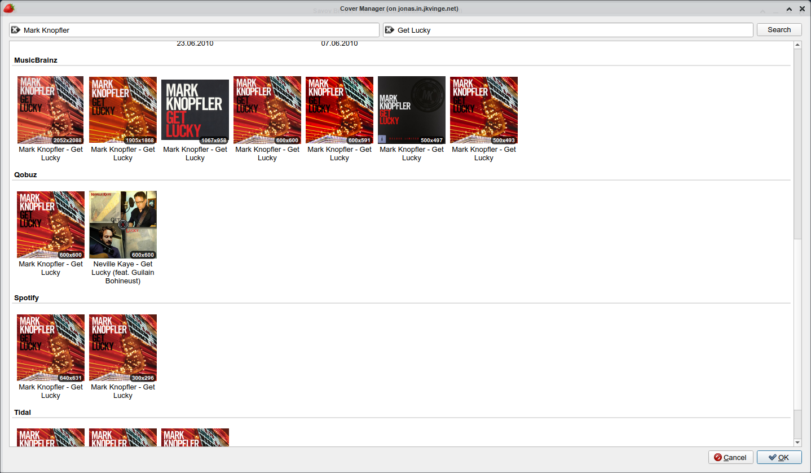Screen dimensions: 811x473
Task: Click the vertical scrollbar handle
Action: pyautogui.click(x=797, y=144)
